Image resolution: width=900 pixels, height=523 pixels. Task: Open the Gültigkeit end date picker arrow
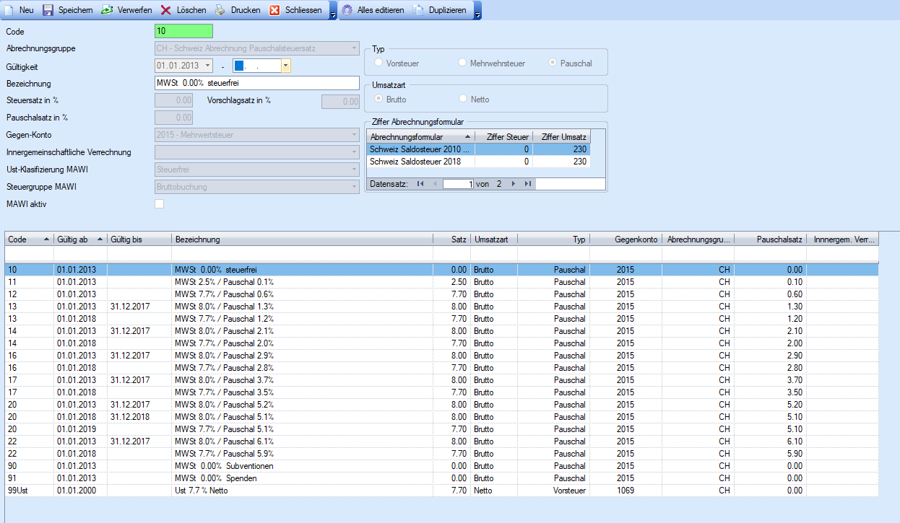[286, 66]
